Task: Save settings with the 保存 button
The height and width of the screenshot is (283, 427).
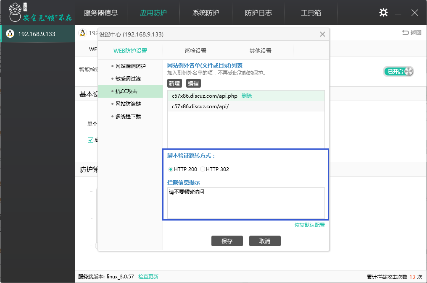Action: pos(227,241)
